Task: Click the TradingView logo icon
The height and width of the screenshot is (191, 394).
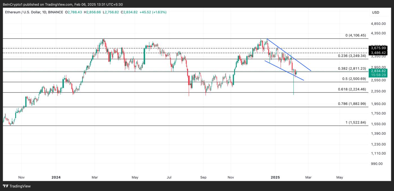Action: [x=6, y=186]
